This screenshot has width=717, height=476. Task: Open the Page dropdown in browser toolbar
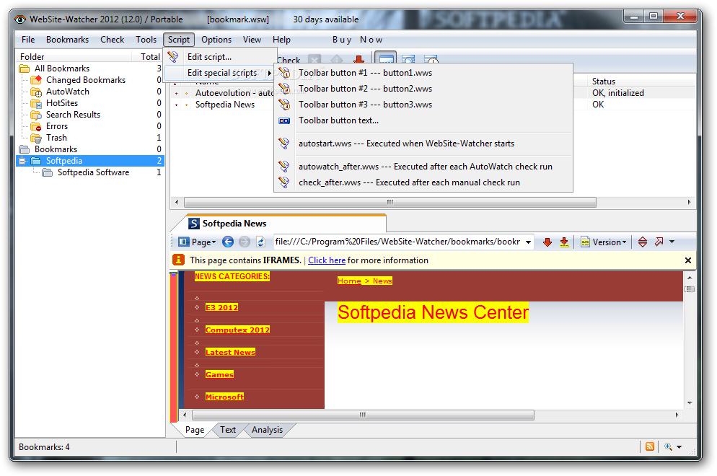click(x=197, y=242)
